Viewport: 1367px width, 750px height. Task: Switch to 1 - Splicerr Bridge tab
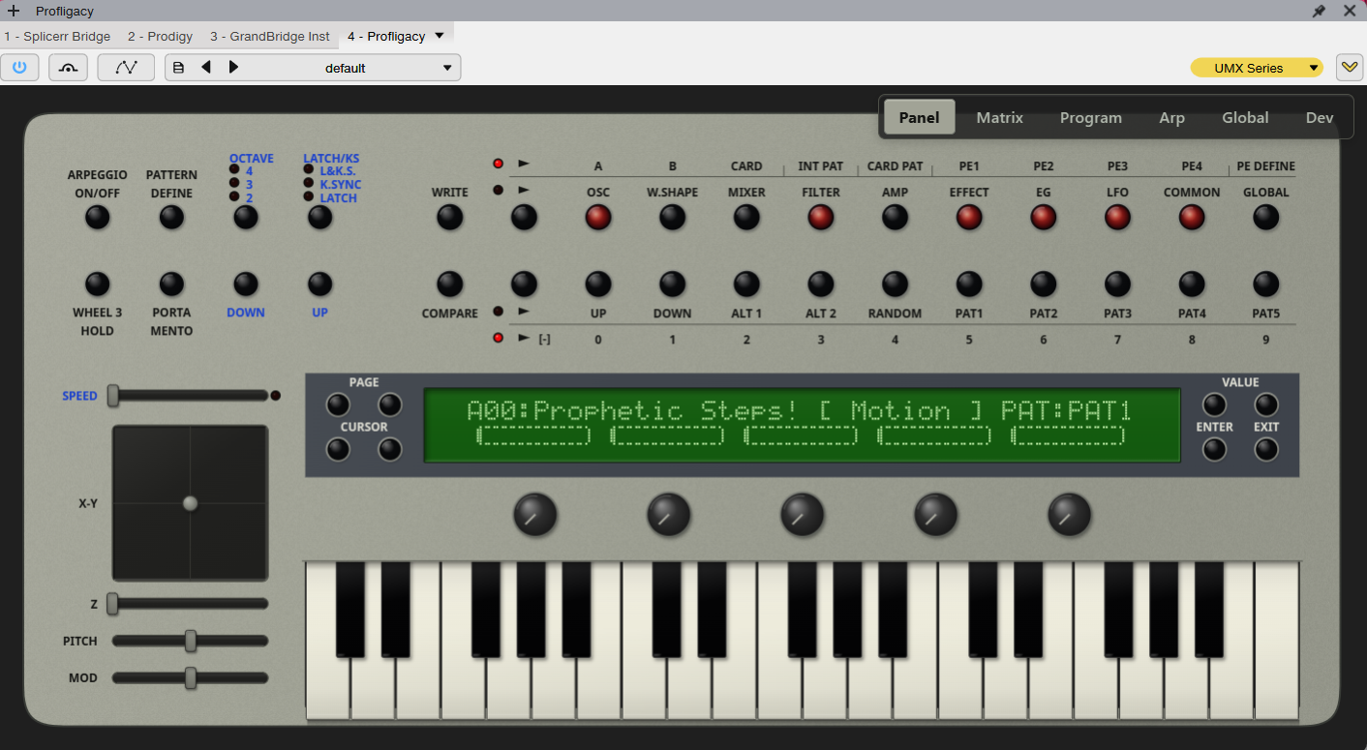click(x=57, y=37)
